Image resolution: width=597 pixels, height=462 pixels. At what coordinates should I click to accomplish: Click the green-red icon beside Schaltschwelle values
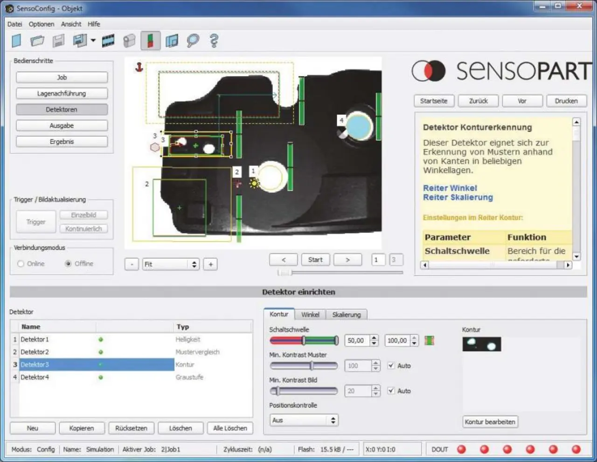(x=430, y=340)
